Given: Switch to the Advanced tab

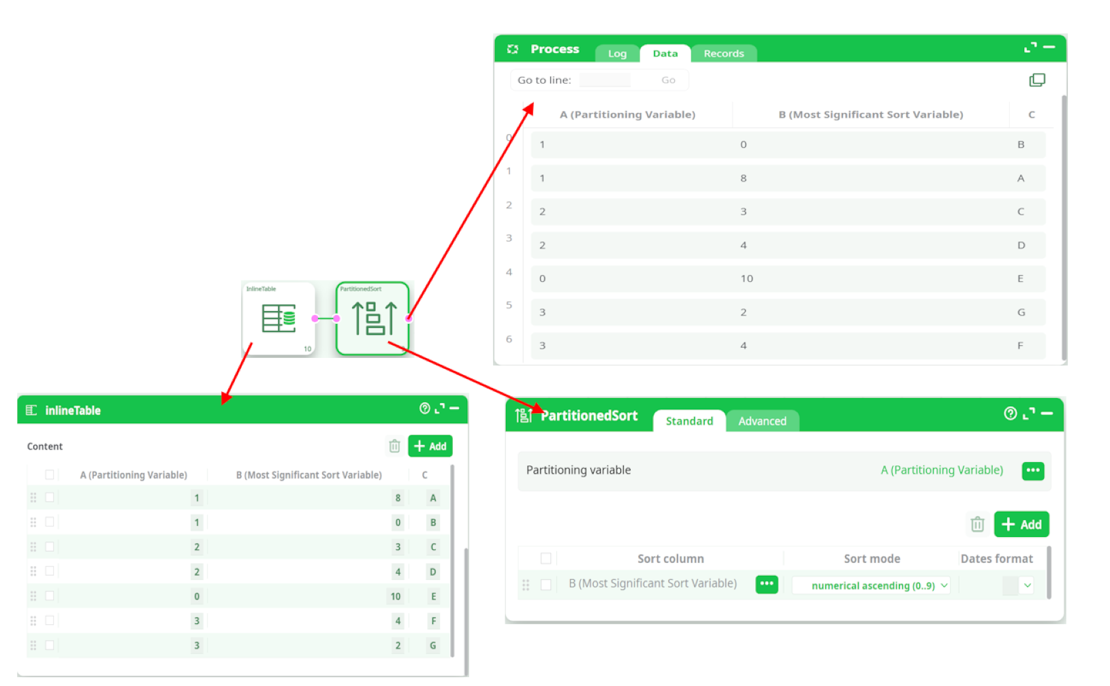Looking at the screenshot, I should tap(762, 421).
